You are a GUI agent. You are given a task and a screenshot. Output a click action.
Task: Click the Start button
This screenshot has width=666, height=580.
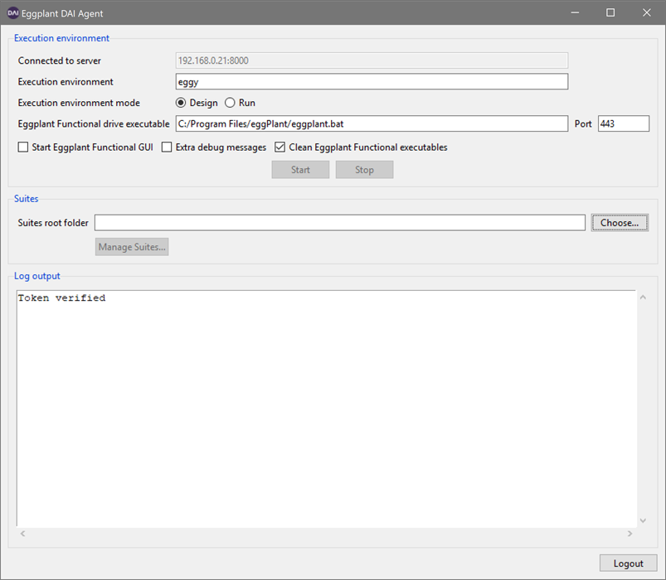(x=300, y=170)
